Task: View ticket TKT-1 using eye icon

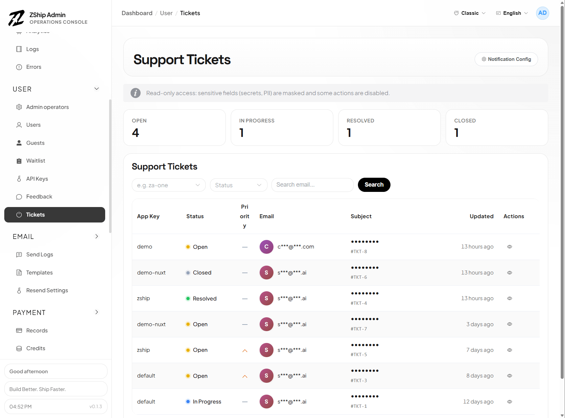Action: click(x=509, y=402)
